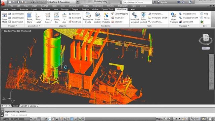Click Points on Grid tool
215x121 pixels.
143,18
